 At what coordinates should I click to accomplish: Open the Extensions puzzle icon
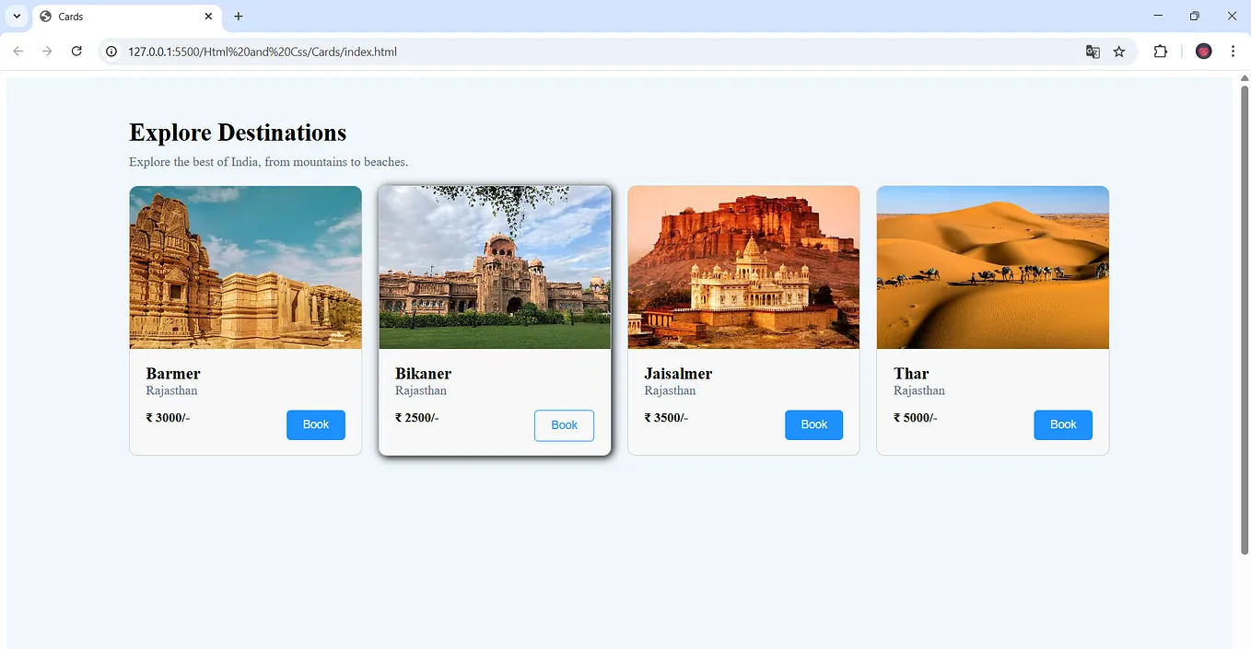(x=1160, y=52)
